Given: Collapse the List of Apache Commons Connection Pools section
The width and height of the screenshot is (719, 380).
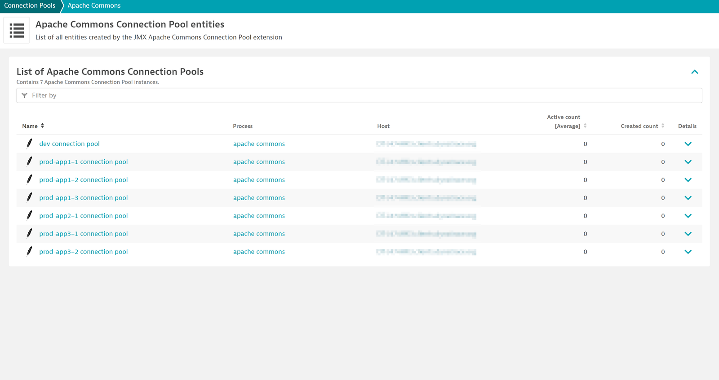Looking at the screenshot, I should click(x=695, y=72).
